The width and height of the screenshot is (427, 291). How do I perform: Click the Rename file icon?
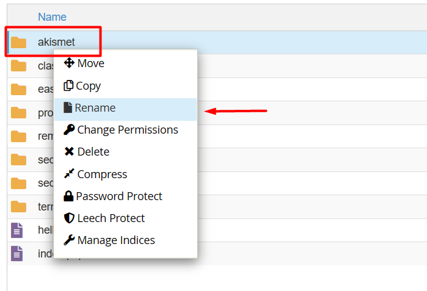tap(68, 108)
